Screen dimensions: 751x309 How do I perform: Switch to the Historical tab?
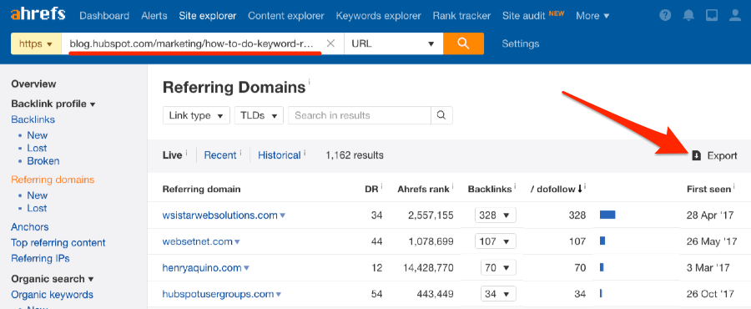(x=280, y=155)
